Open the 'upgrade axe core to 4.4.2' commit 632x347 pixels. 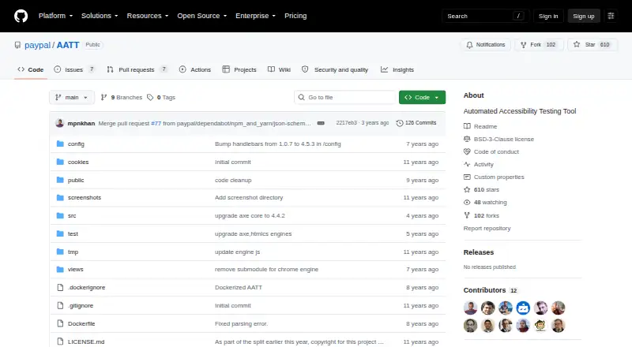click(250, 216)
